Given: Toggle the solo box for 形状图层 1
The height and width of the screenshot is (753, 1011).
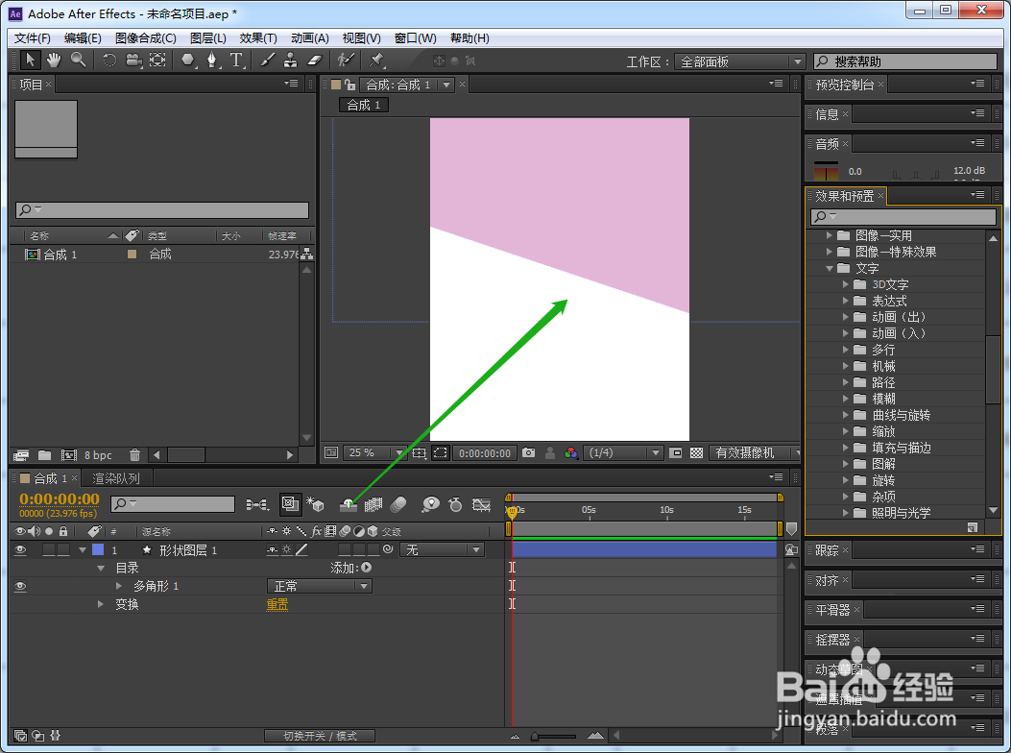Looking at the screenshot, I should pyautogui.click(x=49, y=549).
